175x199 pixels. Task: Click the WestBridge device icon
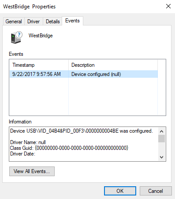[x=16, y=37]
